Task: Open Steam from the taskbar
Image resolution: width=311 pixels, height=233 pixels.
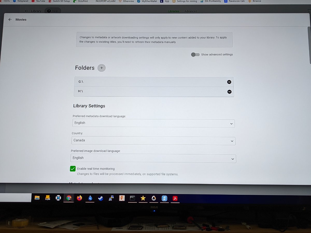Action: 101,198
